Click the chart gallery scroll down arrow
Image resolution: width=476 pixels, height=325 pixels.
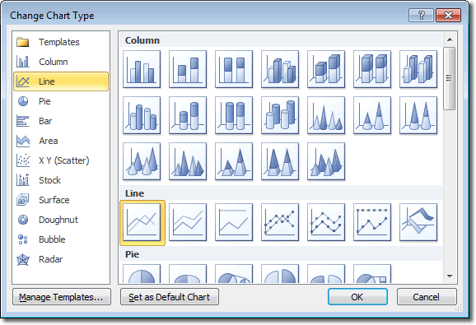coord(450,276)
